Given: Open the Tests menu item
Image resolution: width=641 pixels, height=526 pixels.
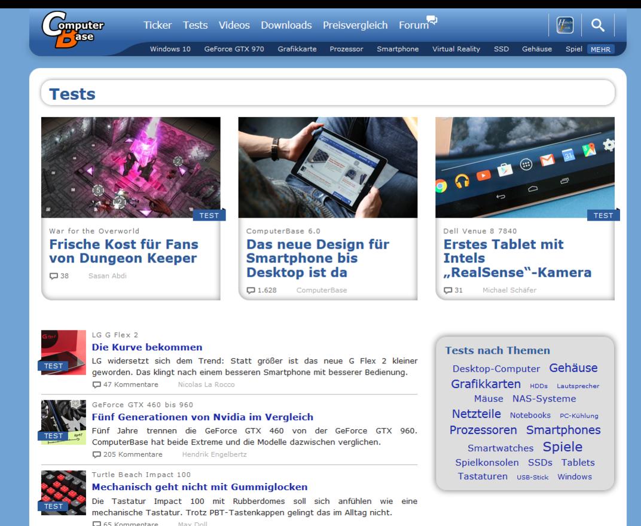Looking at the screenshot, I should tap(195, 25).
